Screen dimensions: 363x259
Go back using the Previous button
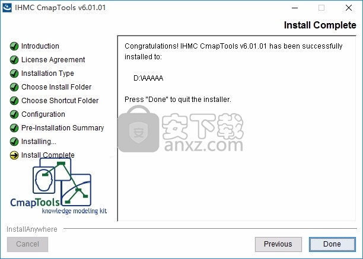pyautogui.click(x=278, y=244)
